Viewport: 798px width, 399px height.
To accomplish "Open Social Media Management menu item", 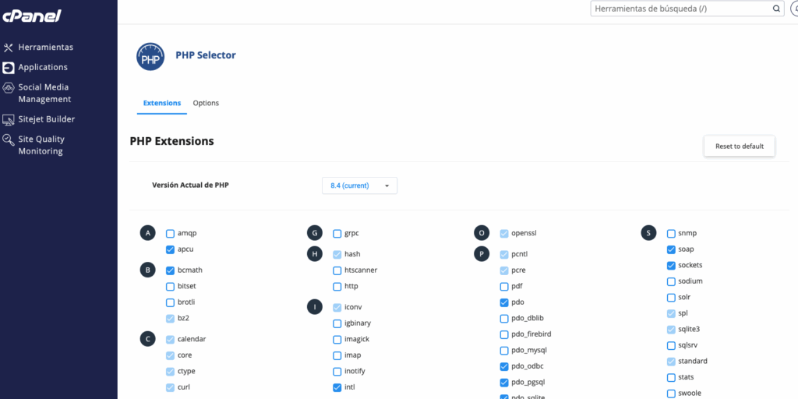I will point(44,94).
